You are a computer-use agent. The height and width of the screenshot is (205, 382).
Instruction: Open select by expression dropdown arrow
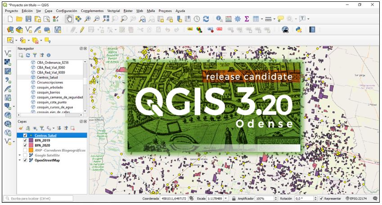[x=29, y=40]
